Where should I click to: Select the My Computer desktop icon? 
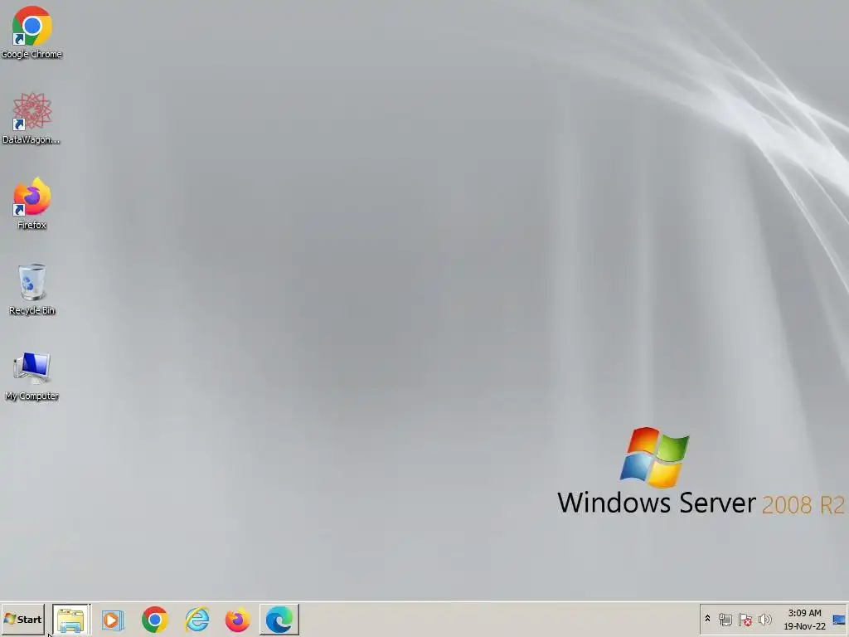[32, 376]
